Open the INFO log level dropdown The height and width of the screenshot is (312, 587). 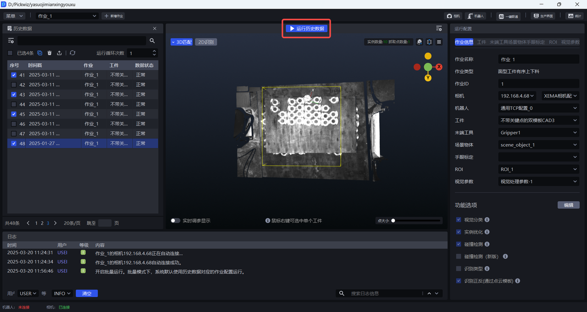62,294
